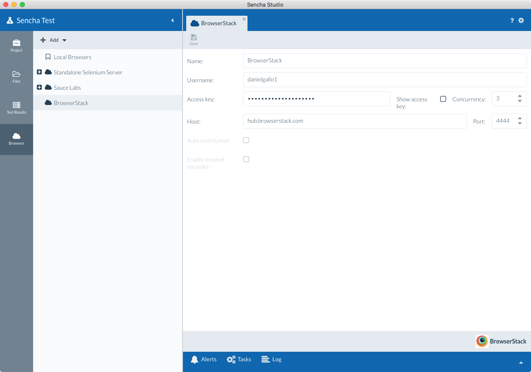531x372 pixels.
Task: Enable the Show access key checkbox
Action: (x=443, y=99)
